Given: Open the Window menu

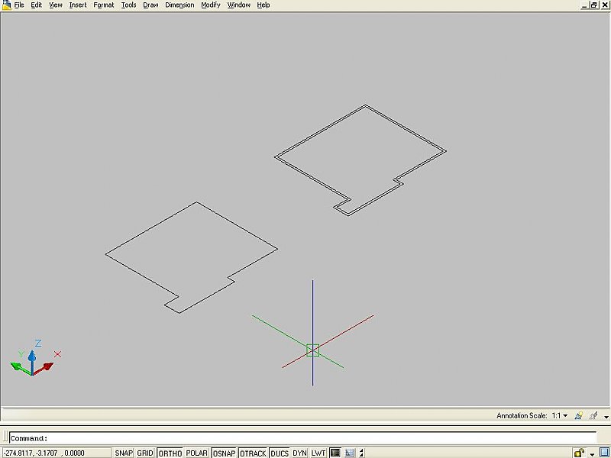Looking at the screenshot, I should click(239, 5).
